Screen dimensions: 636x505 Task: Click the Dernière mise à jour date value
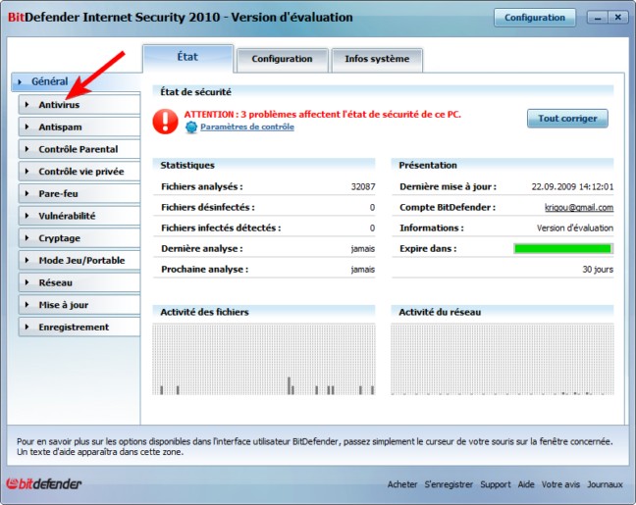[x=572, y=187]
